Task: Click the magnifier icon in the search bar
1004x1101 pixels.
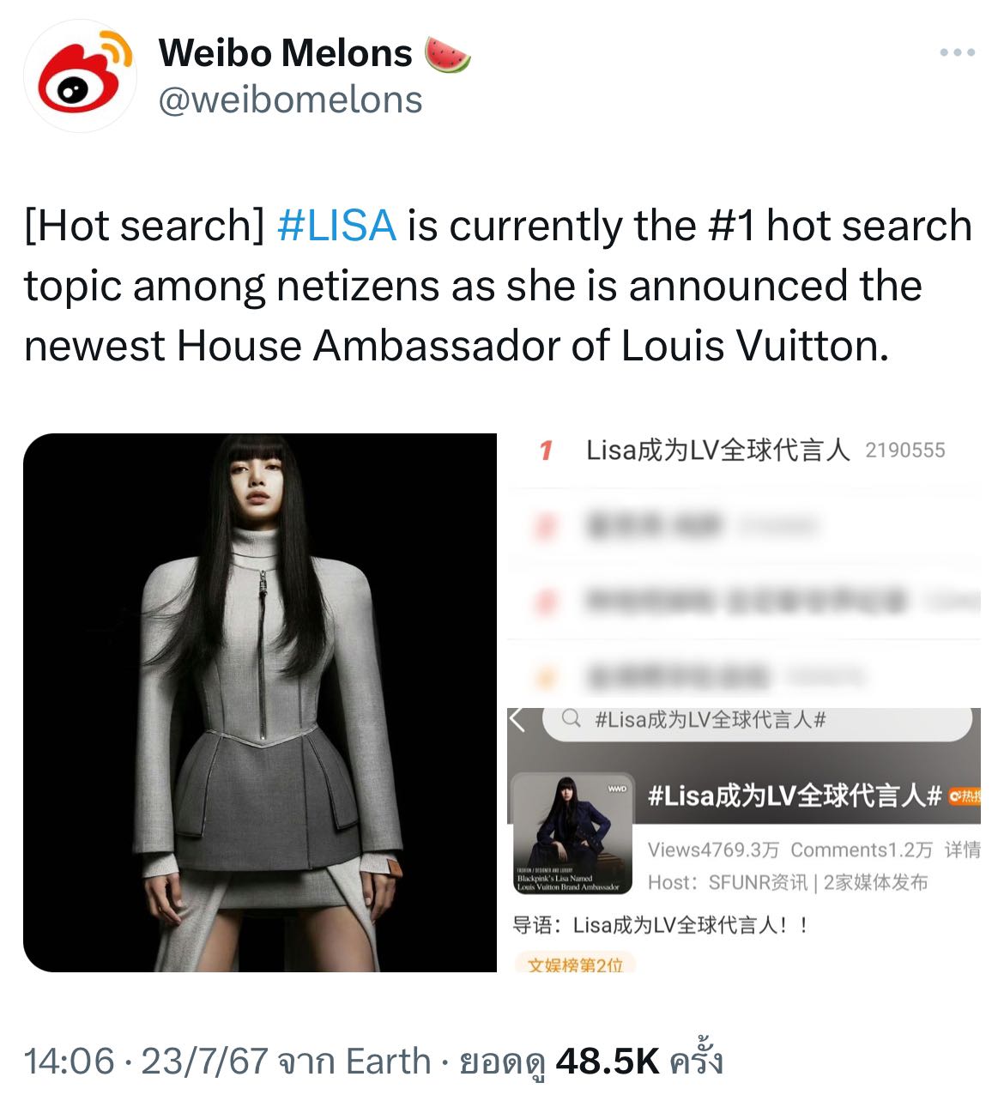Action: pos(571,719)
